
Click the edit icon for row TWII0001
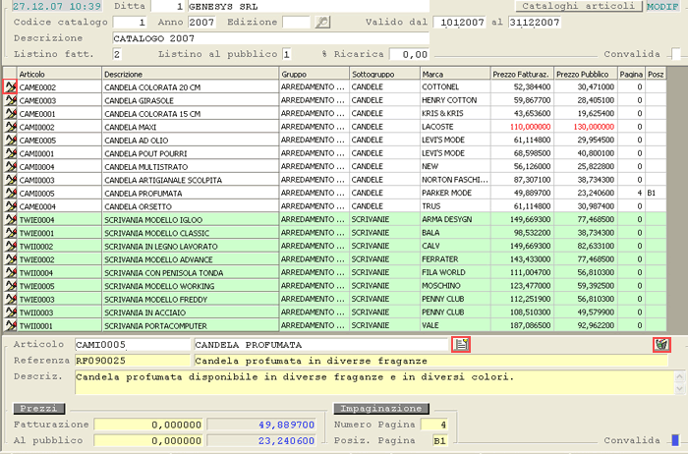coord(10,325)
